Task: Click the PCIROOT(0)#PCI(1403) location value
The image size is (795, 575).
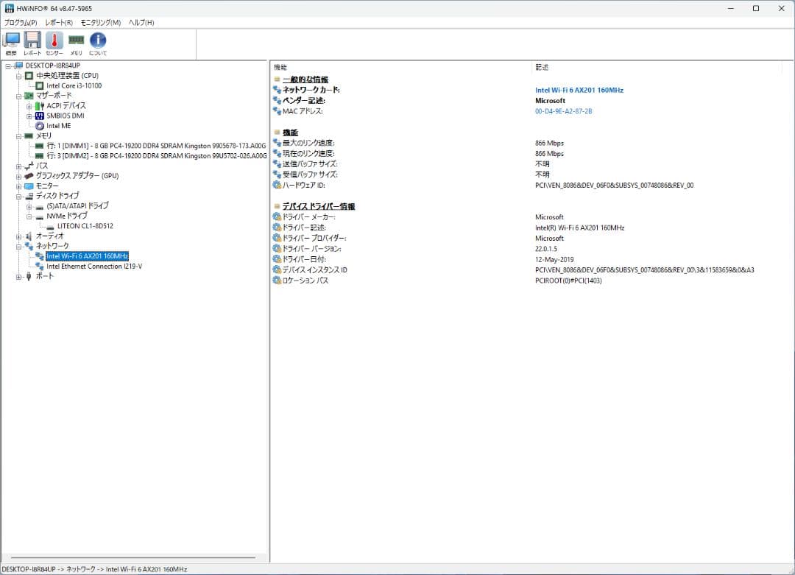Action: [x=568, y=281]
